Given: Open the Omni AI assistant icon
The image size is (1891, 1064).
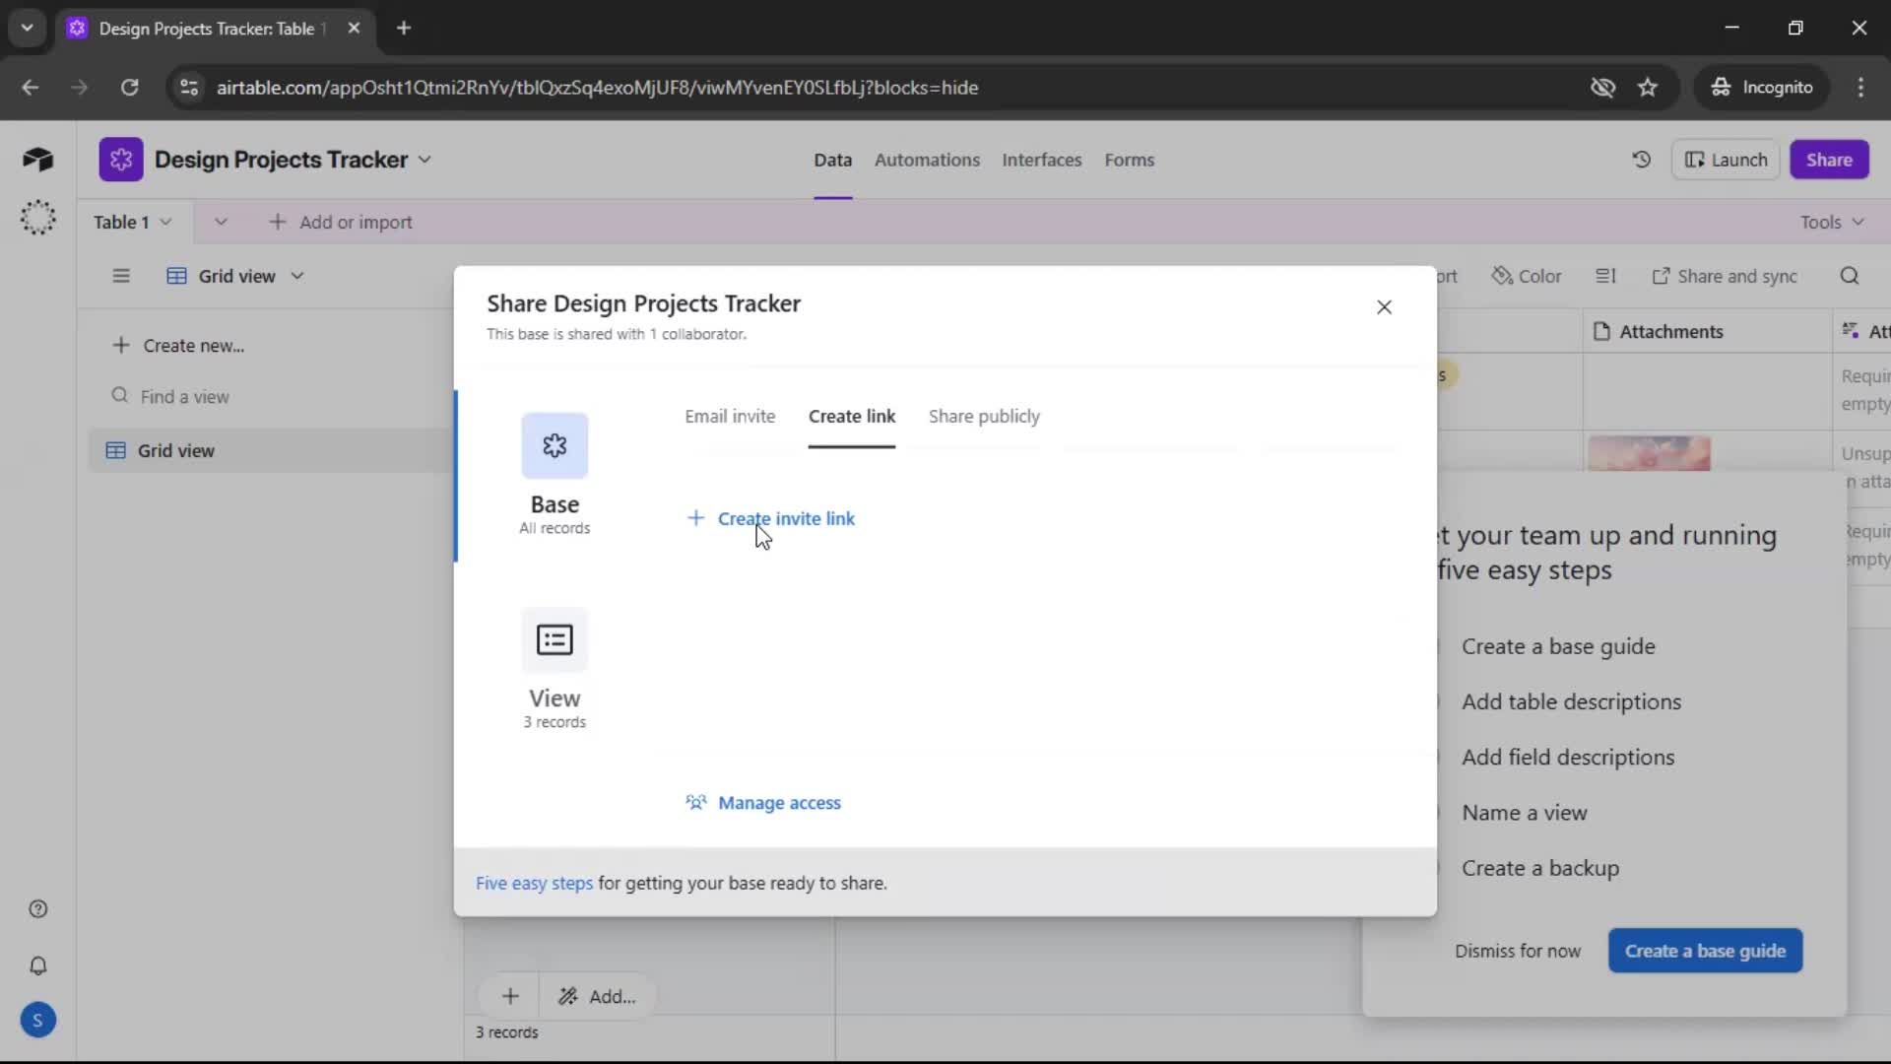Looking at the screenshot, I should point(37,218).
